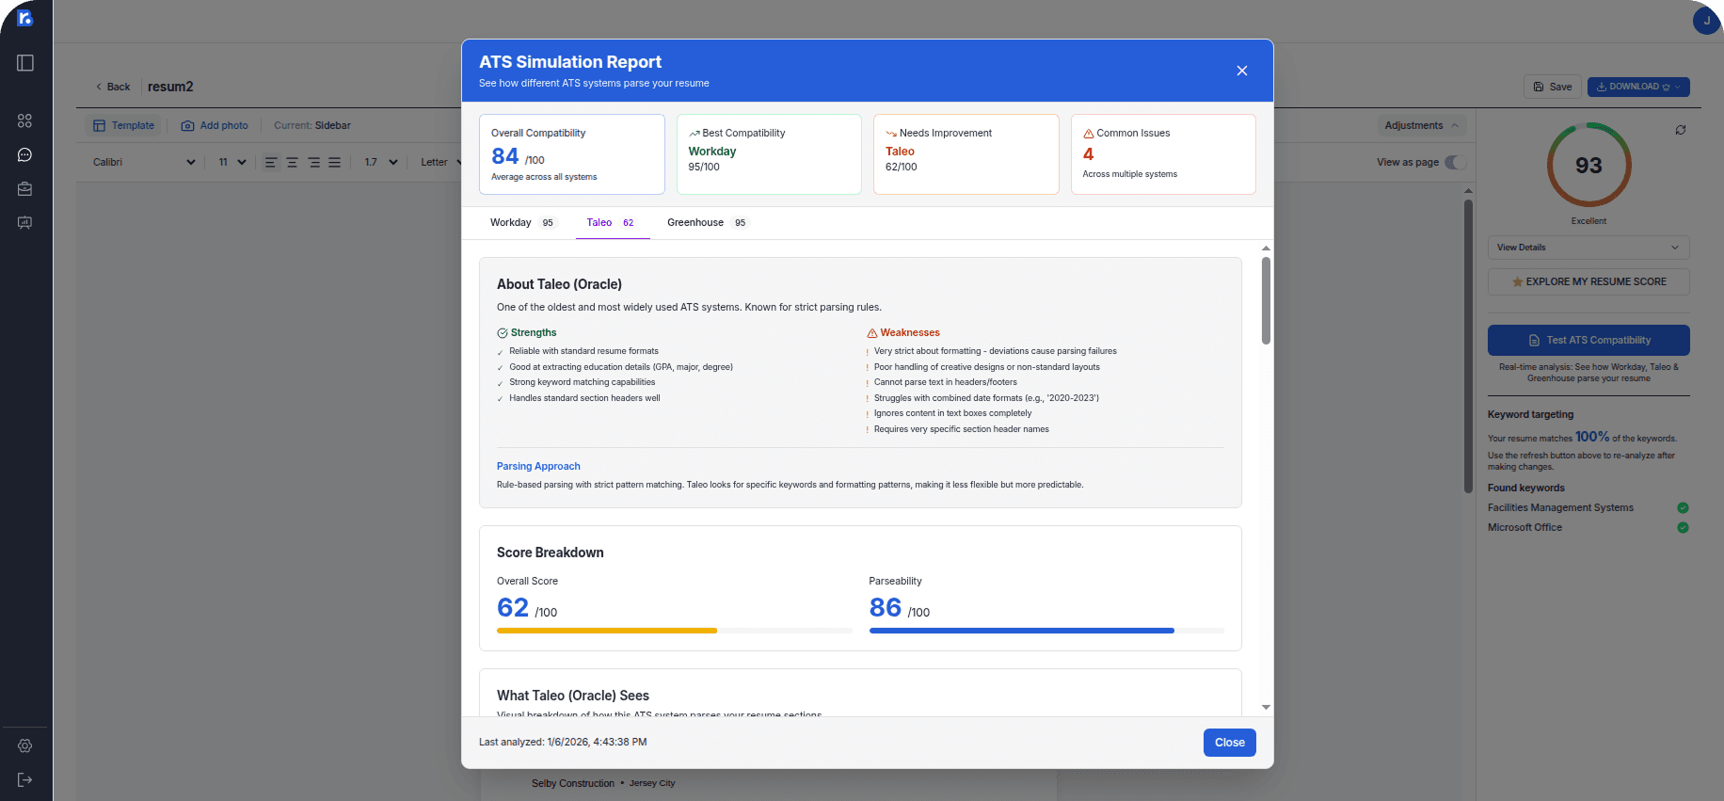This screenshot has width=1724, height=801.
Task: Center align text in toolbar
Action: pos(292,162)
